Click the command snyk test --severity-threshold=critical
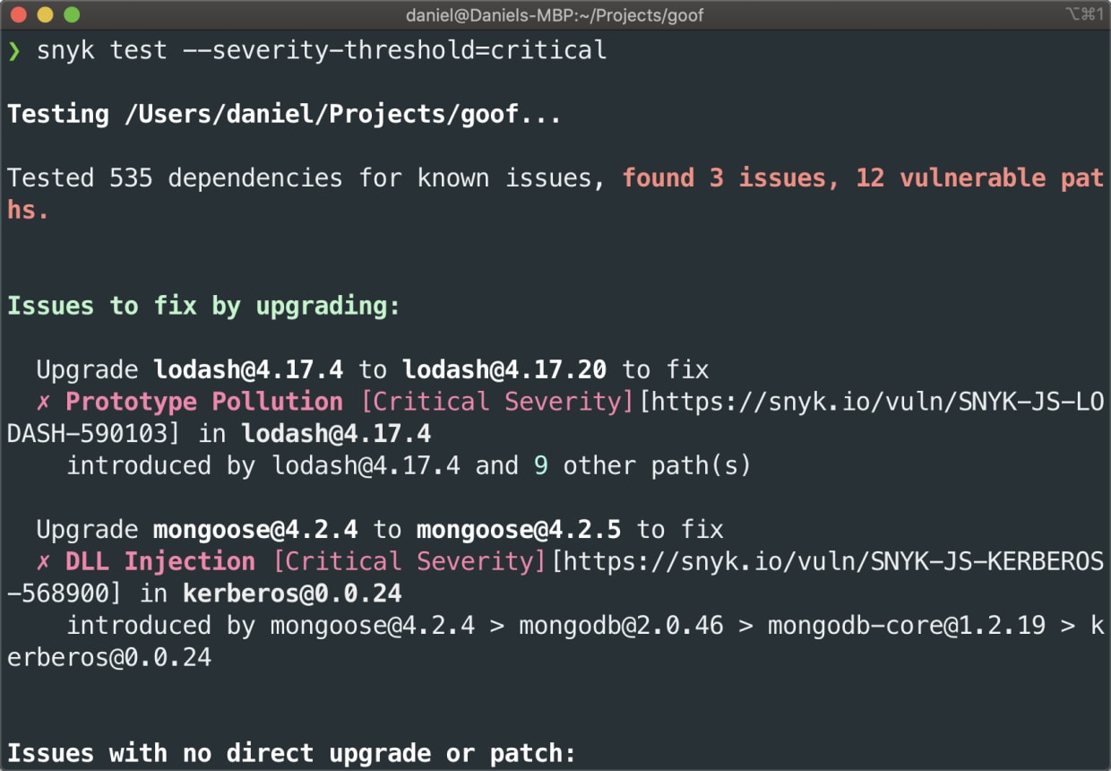Viewport: 1111px width, 771px height. click(x=322, y=50)
